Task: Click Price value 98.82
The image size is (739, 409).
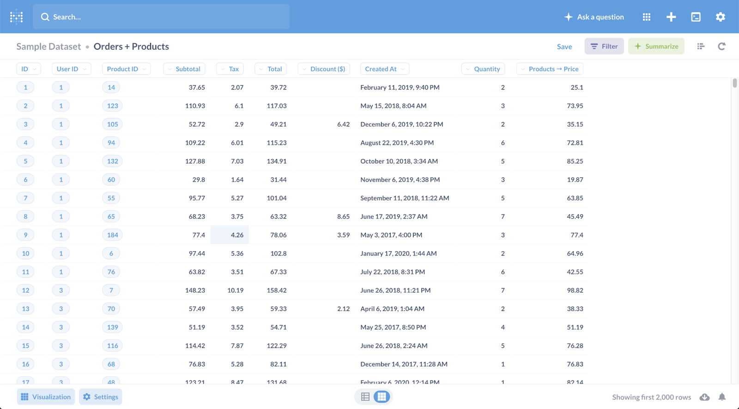Action: [x=575, y=290]
